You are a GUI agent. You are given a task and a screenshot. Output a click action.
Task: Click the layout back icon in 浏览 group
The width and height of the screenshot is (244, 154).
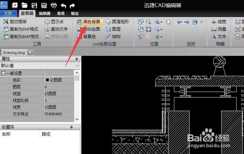pos(195,22)
